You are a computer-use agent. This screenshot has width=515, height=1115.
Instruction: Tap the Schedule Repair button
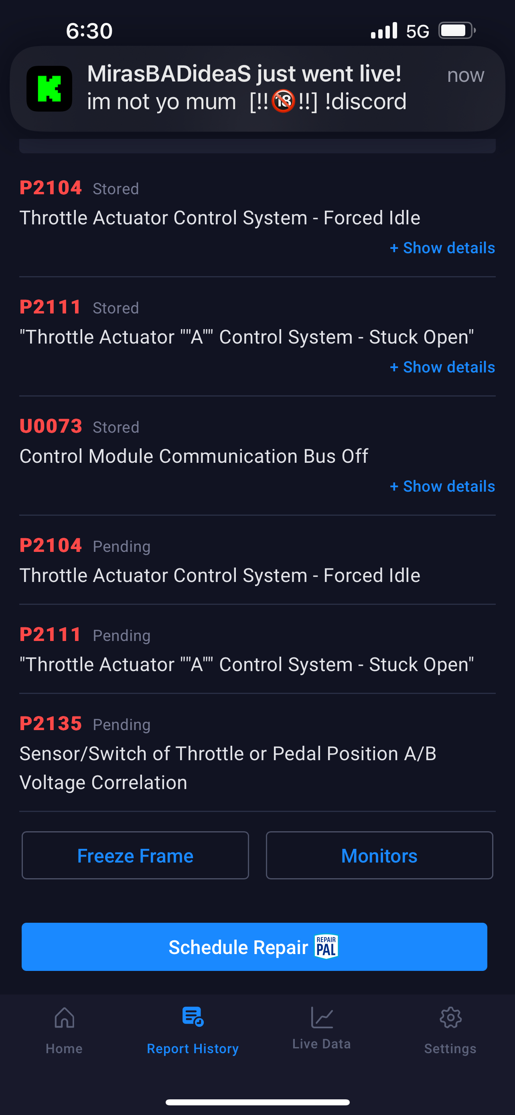click(x=254, y=946)
